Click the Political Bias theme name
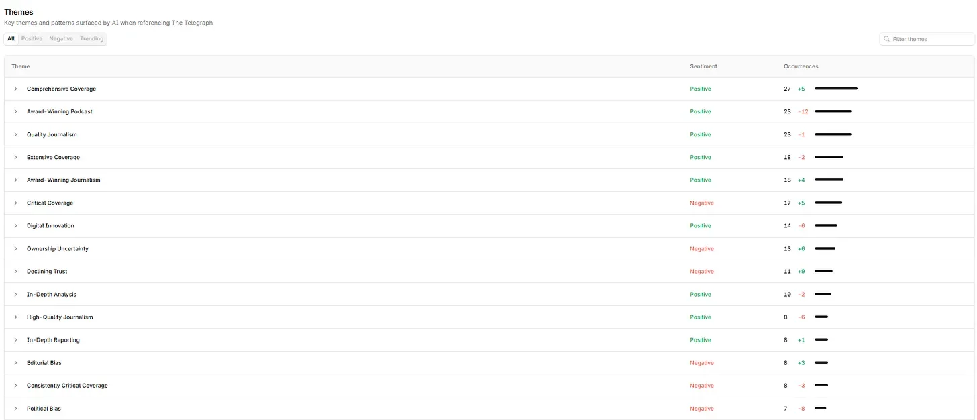This screenshot has height=420, width=977. pos(44,408)
